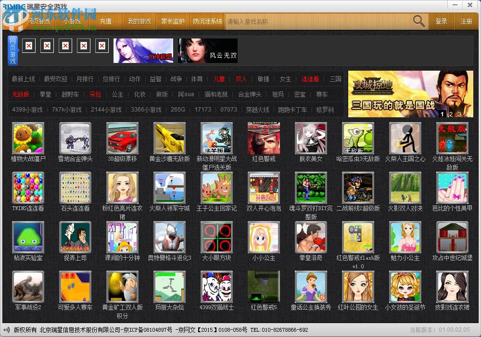Screen dimensions: 481x337
Task: Filter by 最新上线 category
Action: pyautogui.click(x=23, y=79)
